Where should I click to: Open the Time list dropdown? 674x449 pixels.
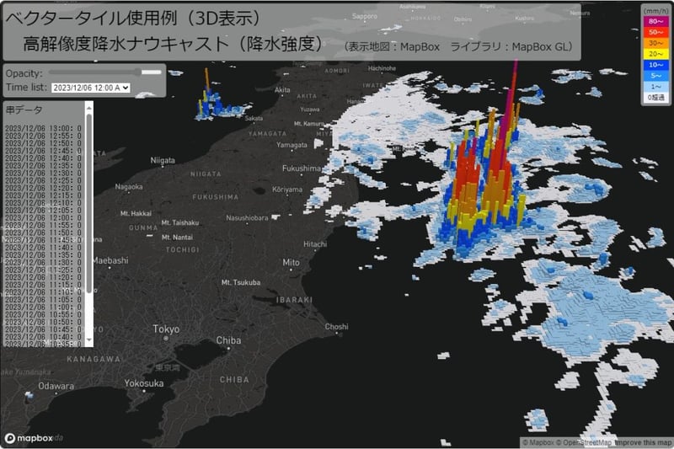click(x=91, y=87)
